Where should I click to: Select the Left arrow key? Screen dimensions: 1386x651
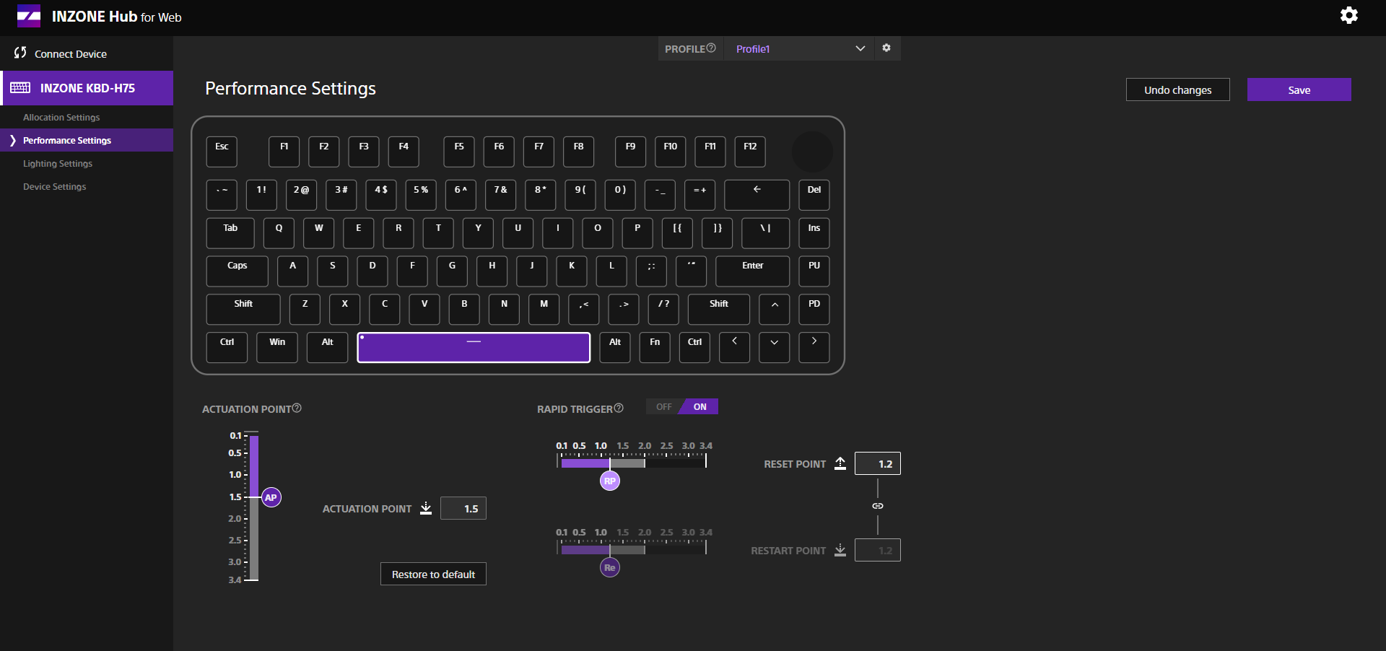point(734,347)
